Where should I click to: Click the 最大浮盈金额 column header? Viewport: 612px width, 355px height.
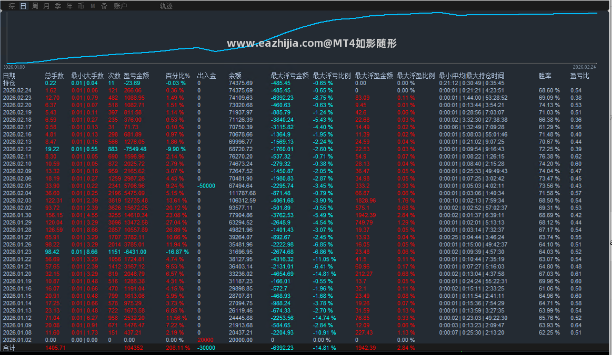374,76
